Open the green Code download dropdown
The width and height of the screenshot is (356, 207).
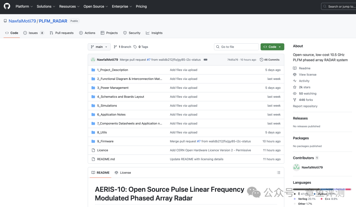pyautogui.click(x=272, y=47)
